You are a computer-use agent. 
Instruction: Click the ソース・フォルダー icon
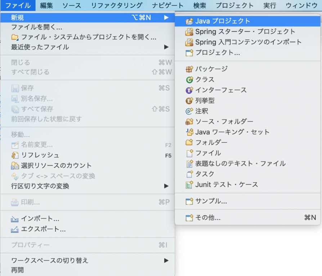click(x=189, y=121)
